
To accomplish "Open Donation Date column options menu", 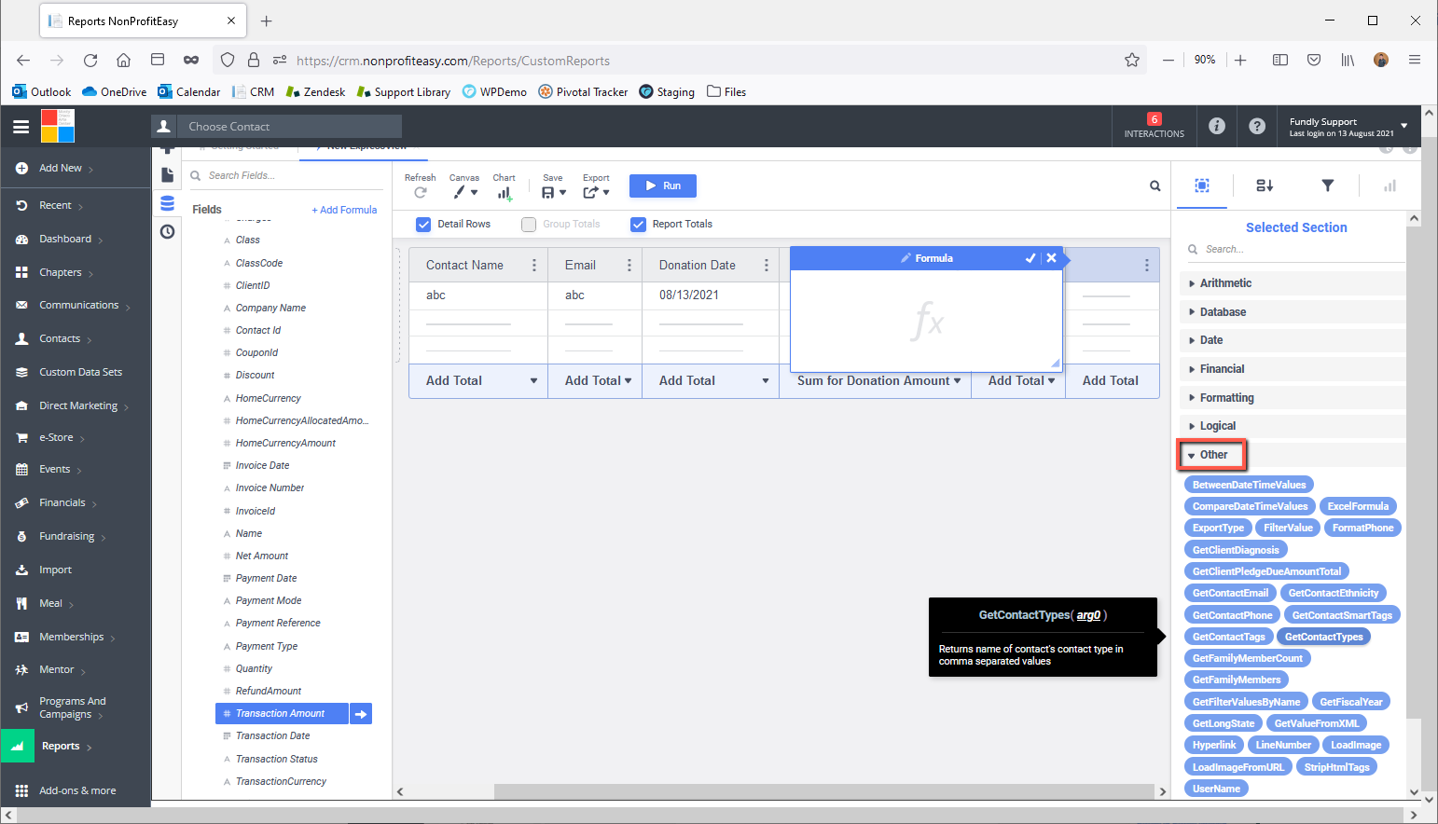I will pos(767,266).
